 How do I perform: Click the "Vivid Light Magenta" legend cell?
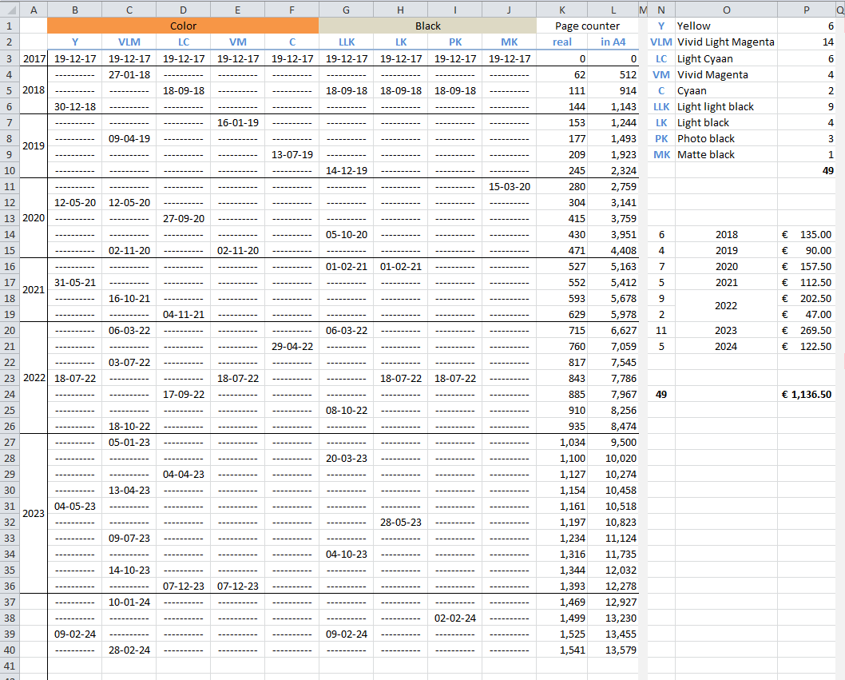tap(726, 42)
